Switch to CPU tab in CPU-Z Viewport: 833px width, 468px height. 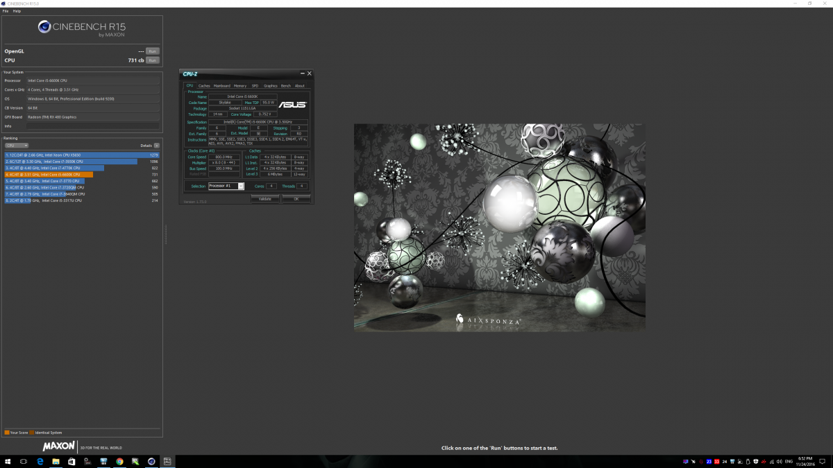point(190,86)
